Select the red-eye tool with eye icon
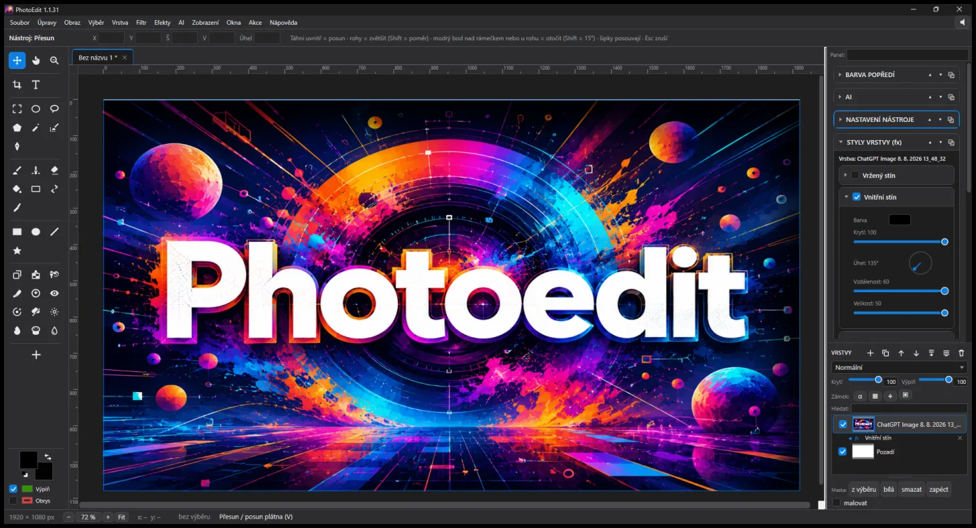Screen dimensions: 976x528 coord(55,293)
